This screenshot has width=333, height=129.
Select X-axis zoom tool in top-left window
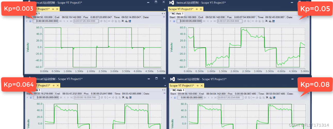click(x=116, y=21)
